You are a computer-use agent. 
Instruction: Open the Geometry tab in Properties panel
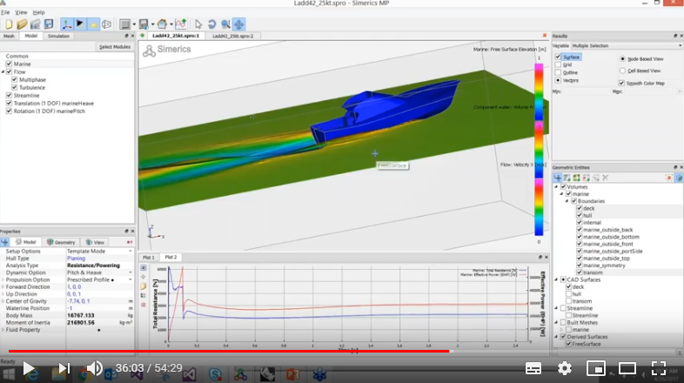tap(61, 242)
